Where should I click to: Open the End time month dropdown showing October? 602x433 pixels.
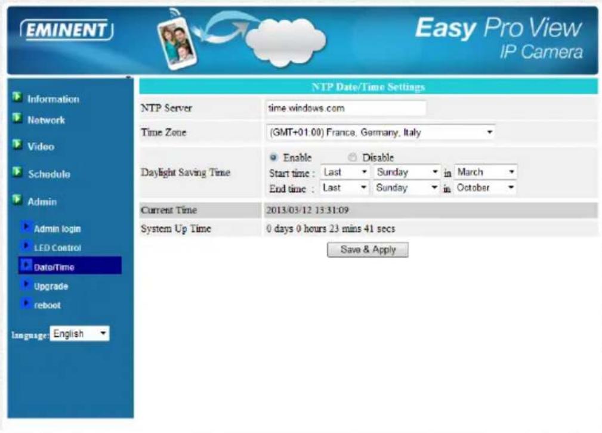[x=485, y=188]
